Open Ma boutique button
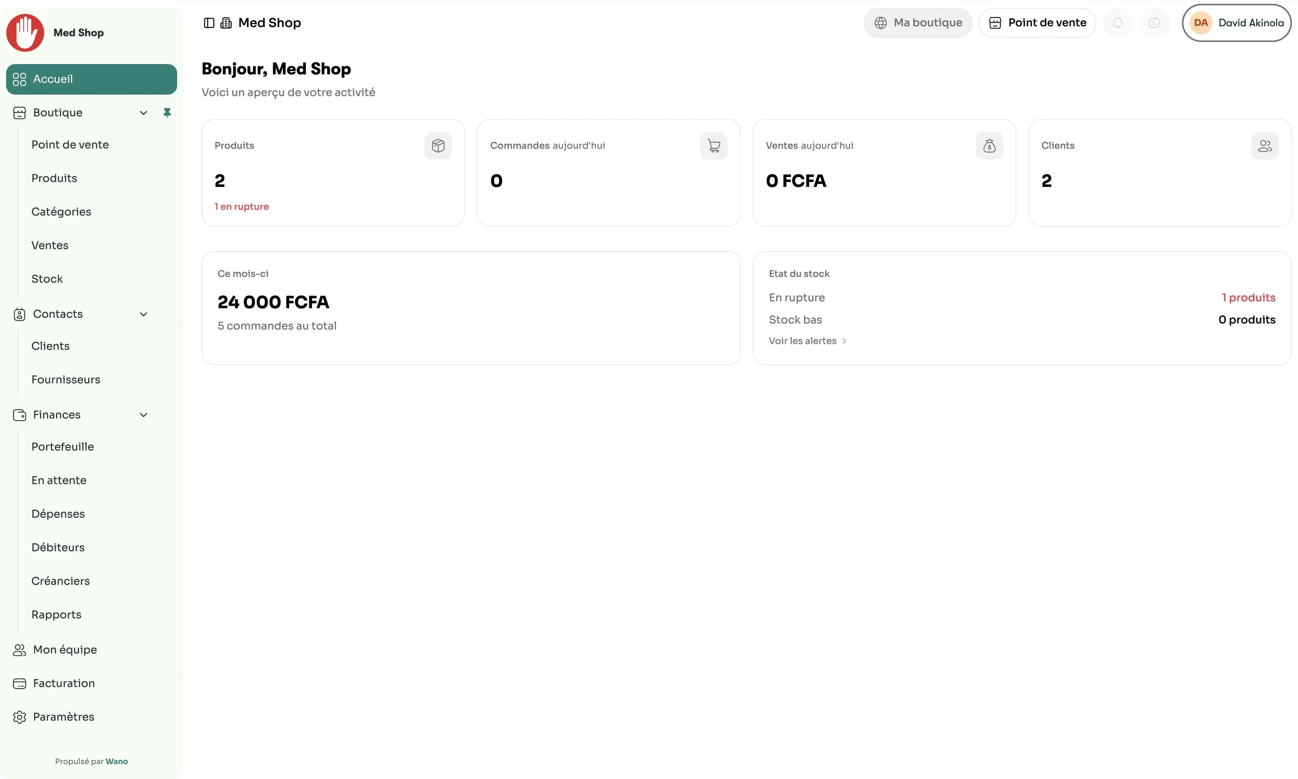Screen dimensions: 1298x779 tap(918, 23)
